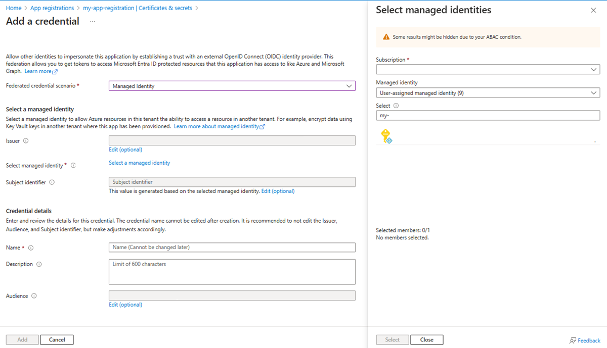Viewport: 607px width, 348px height.
Task: Open the ellipsis menu beside Add a credential
Action: pos(93,22)
